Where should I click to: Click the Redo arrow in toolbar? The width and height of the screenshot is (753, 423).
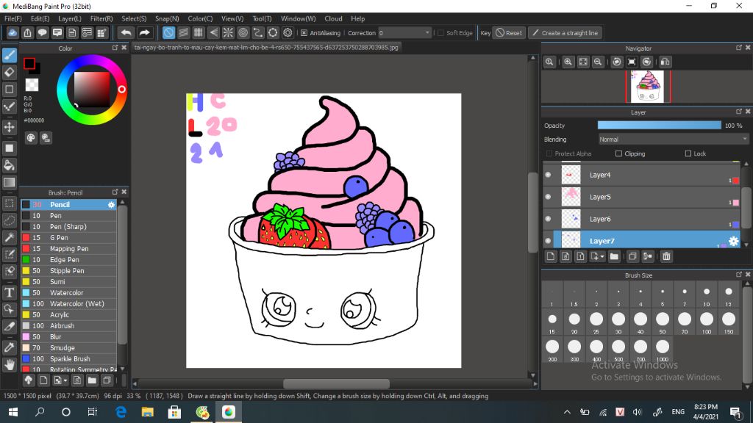pos(144,32)
